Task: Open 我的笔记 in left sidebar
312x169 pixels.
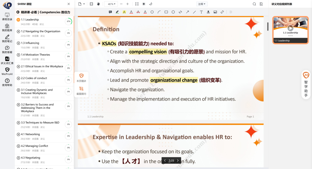Action: tap(7, 39)
